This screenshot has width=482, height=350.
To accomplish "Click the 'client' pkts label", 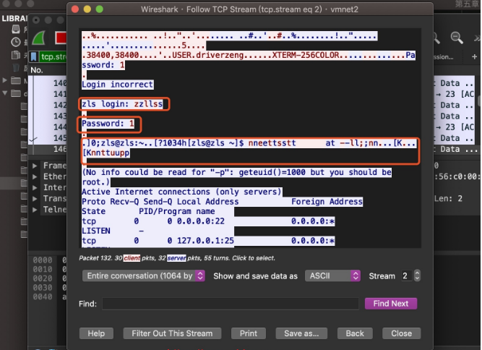I will coord(132,258).
